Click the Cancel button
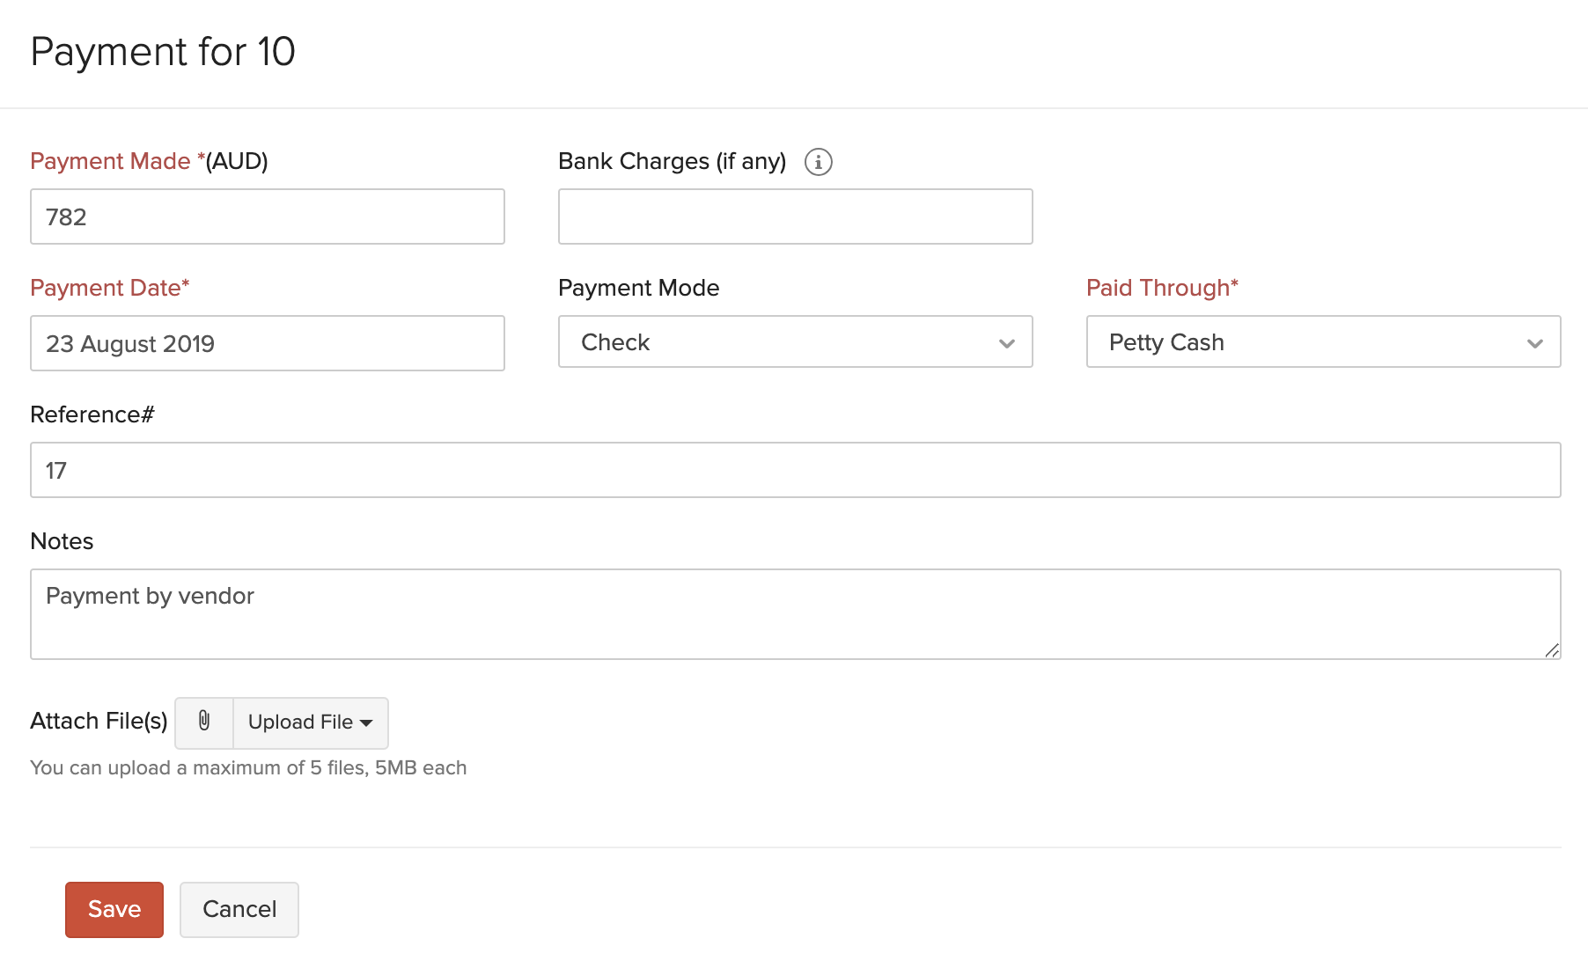1588x968 pixels. pos(239,909)
